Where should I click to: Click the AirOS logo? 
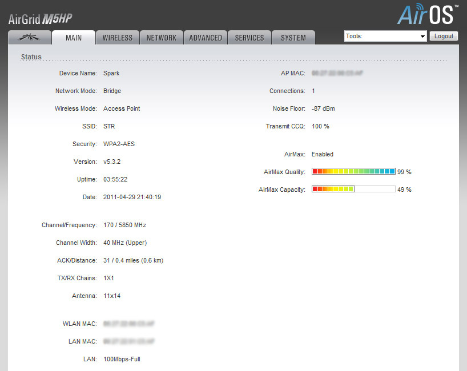[x=428, y=14]
